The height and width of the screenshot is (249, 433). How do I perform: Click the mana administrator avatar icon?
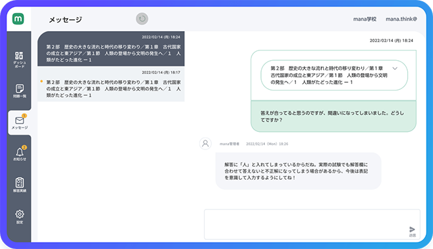(205, 144)
